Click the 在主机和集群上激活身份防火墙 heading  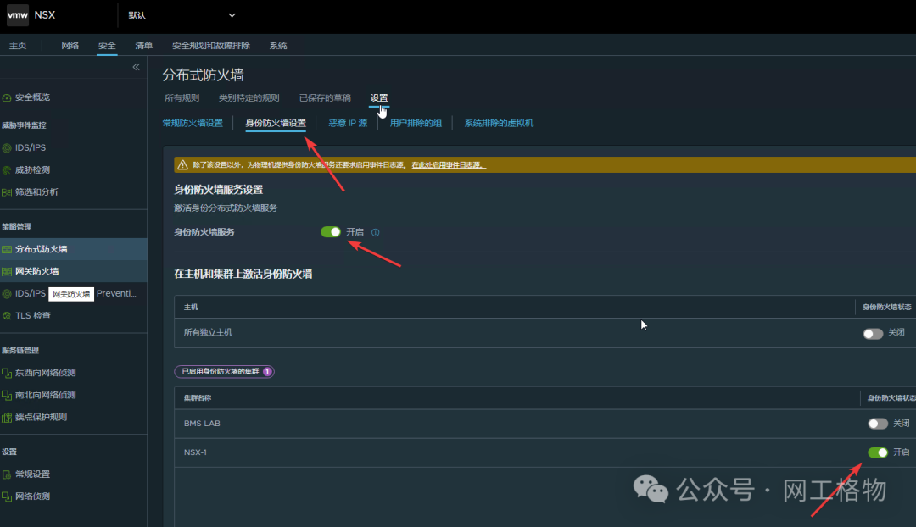243,274
